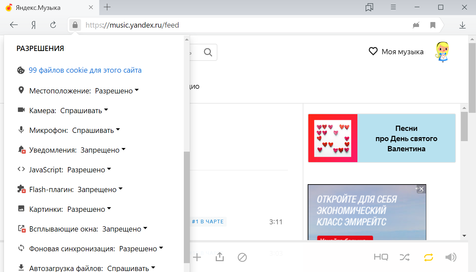Click the #1 В ЧАРТЕ badge
Viewport: 476px width, 272px height.
pos(208,222)
